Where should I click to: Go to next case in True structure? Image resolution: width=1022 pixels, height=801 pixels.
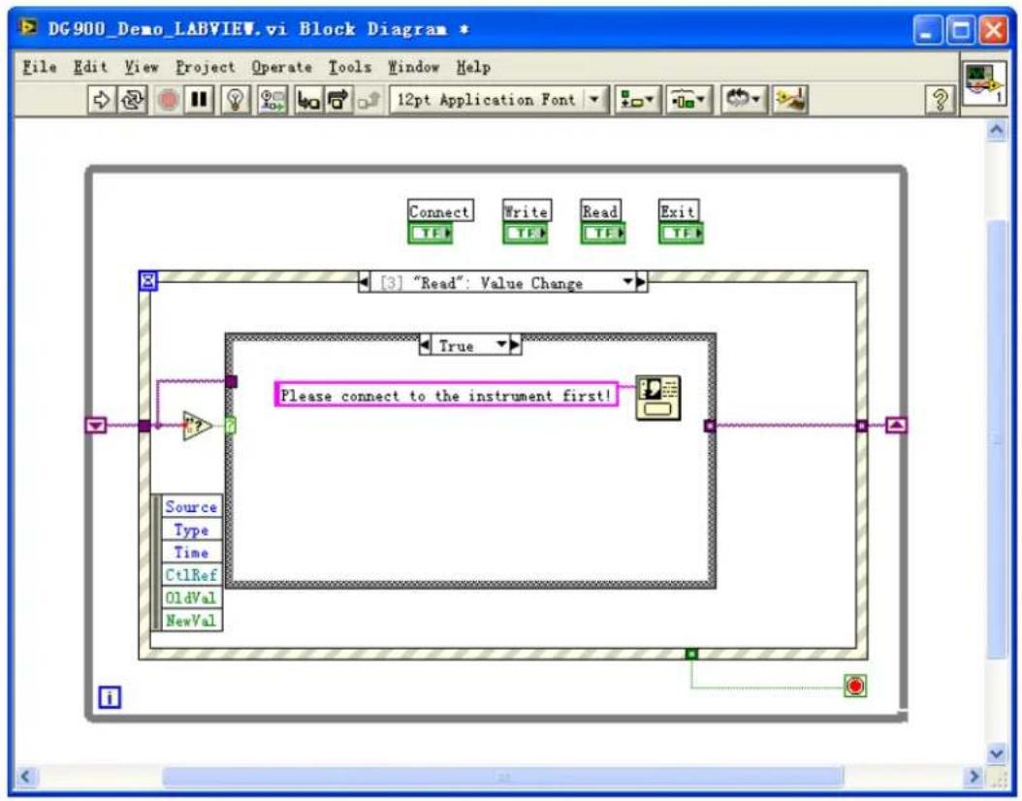pyautogui.click(x=516, y=345)
